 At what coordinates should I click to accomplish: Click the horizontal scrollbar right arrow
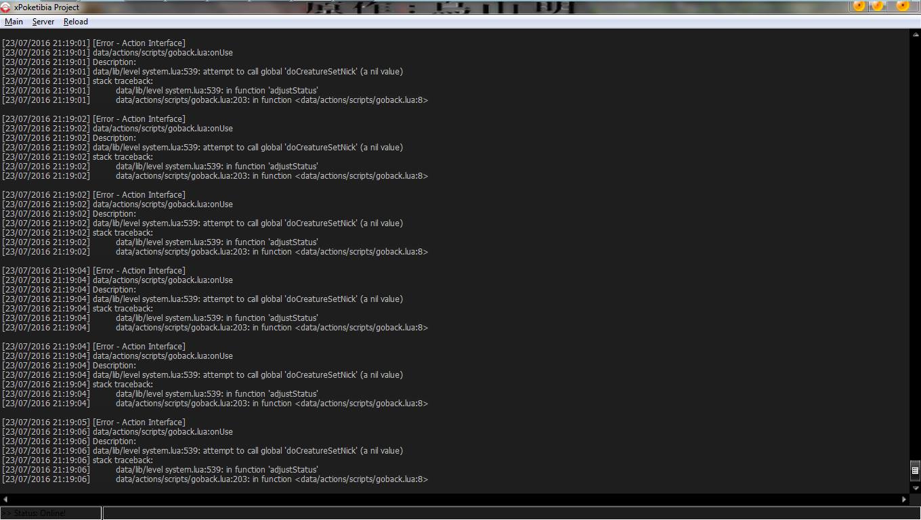pyautogui.click(x=904, y=499)
